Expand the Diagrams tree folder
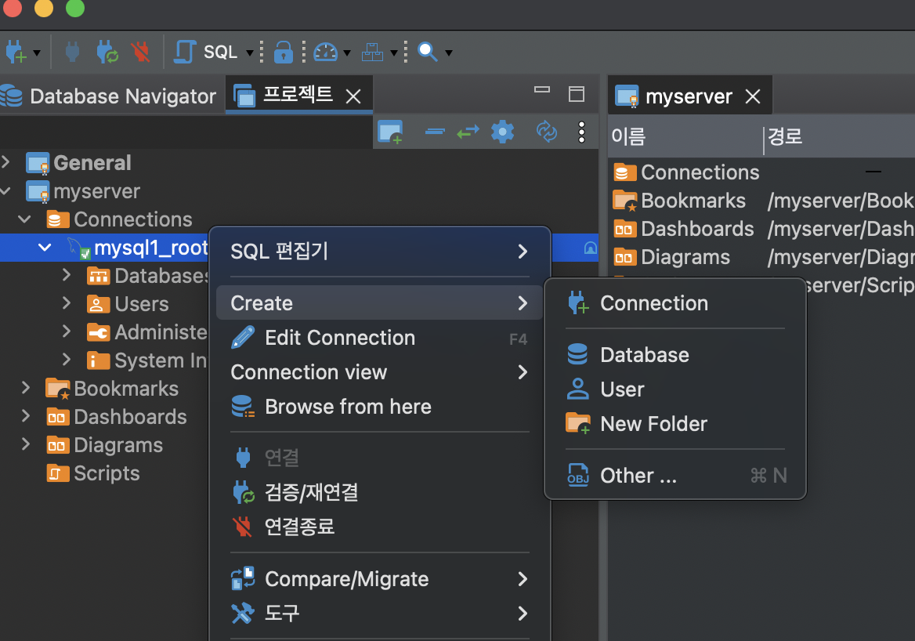The height and width of the screenshot is (641, 915). [26, 444]
